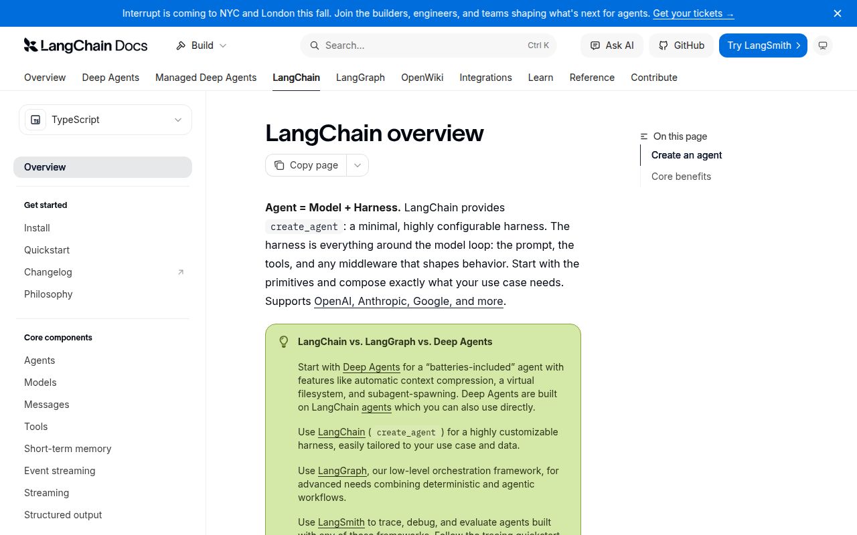Viewport: 857px width, 535px height.
Task: Close the Interrupt announcement banner
Action: 838,13
